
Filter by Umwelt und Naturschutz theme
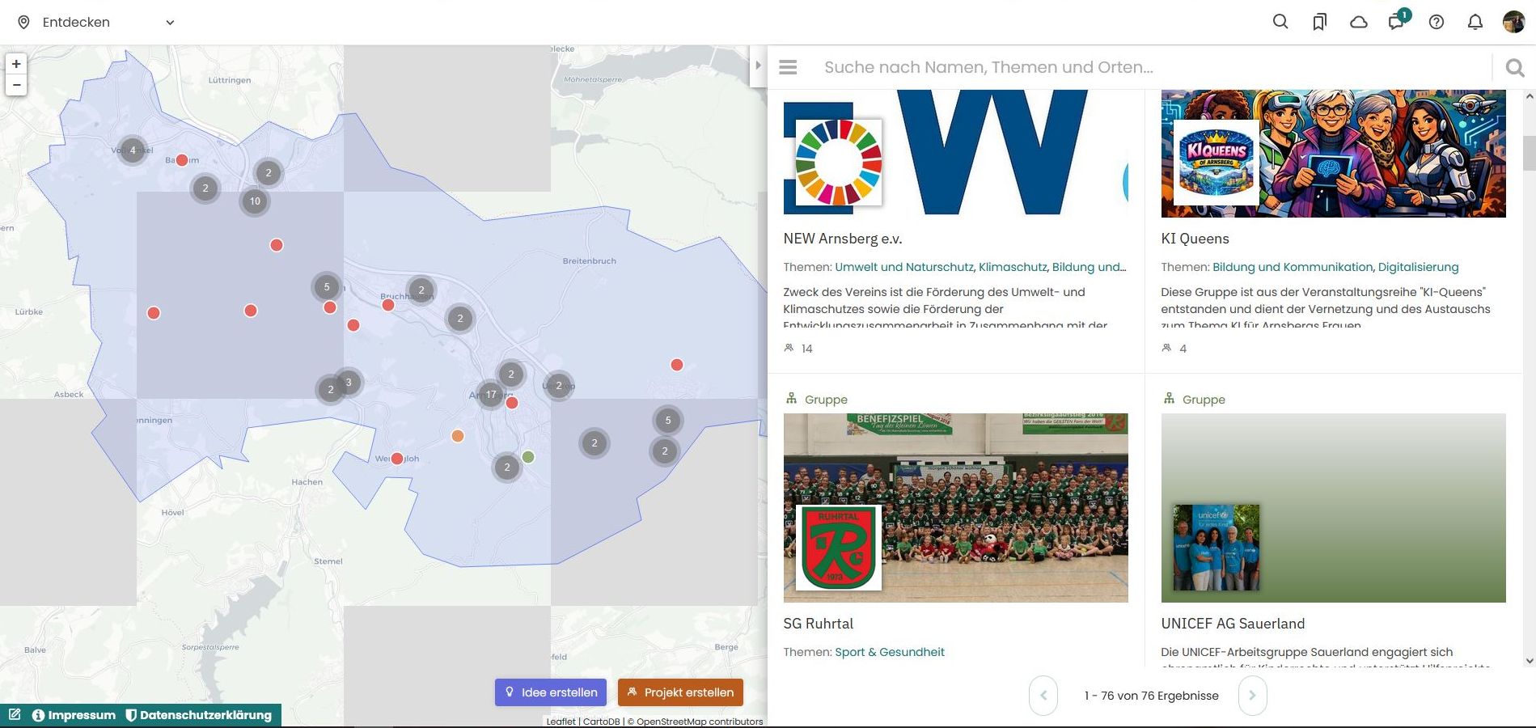pyautogui.click(x=904, y=267)
